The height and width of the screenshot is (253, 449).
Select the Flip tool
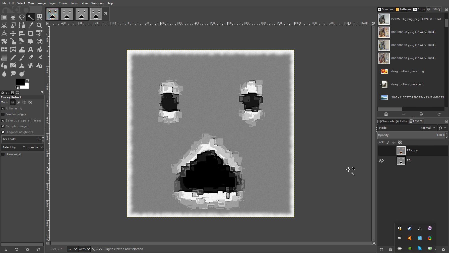[x=4, y=49]
